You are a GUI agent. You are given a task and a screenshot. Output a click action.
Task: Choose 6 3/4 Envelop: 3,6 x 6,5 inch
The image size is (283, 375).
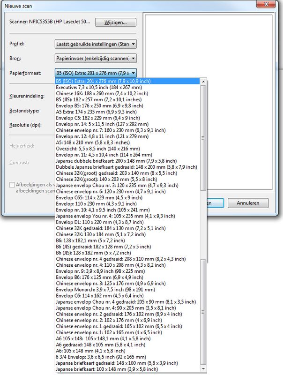127,357
